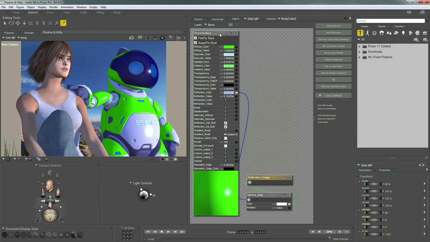Toggle the FireFly Root checkbox
Screen dimensions: 430x242
coord(196,38)
